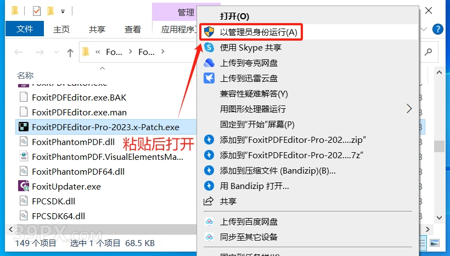Click the FoxitUpdater.exe file icon
450x256 pixels.
pos(24,186)
